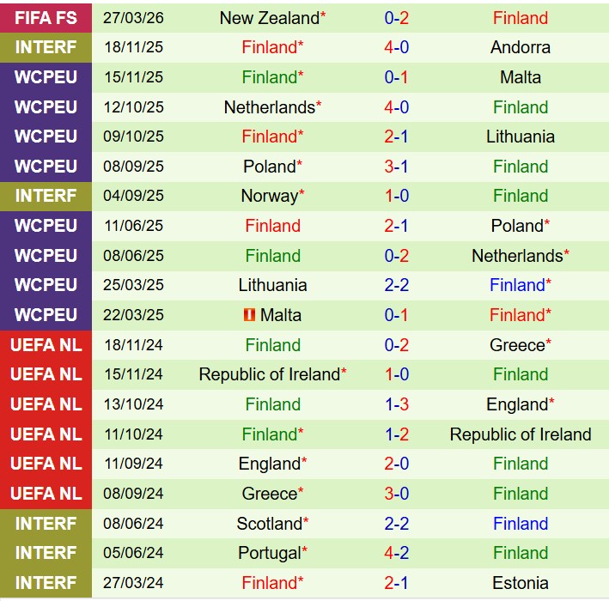Viewport: 609px width, 601px height.
Task: Click the INTERF label on 04/09/25 row
Action: point(46,196)
